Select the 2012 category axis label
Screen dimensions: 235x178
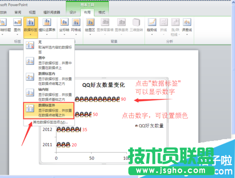(47, 129)
